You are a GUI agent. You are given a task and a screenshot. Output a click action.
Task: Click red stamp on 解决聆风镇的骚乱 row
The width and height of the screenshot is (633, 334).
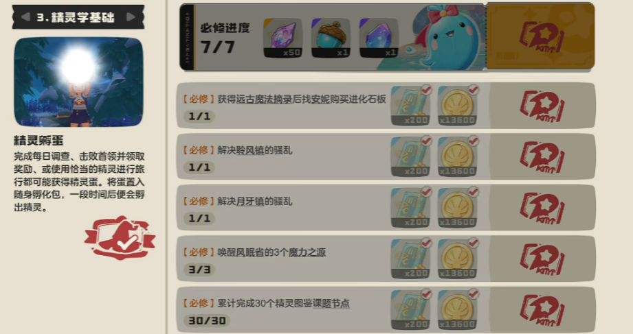click(542, 157)
